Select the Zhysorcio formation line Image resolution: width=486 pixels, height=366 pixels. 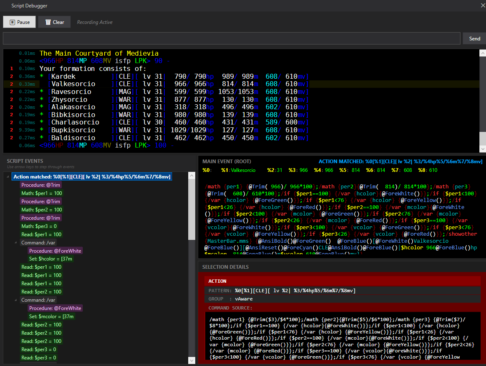coord(241,100)
